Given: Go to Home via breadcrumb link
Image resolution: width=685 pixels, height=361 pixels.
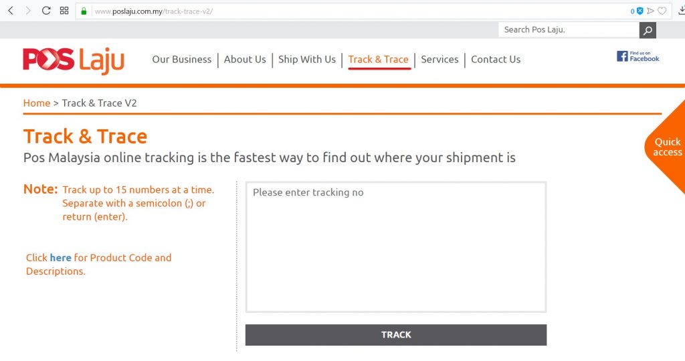Looking at the screenshot, I should point(37,103).
